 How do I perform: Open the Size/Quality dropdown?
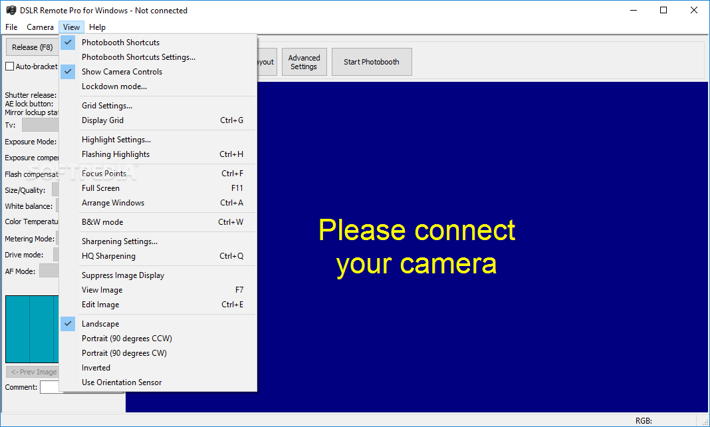pos(55,190)
